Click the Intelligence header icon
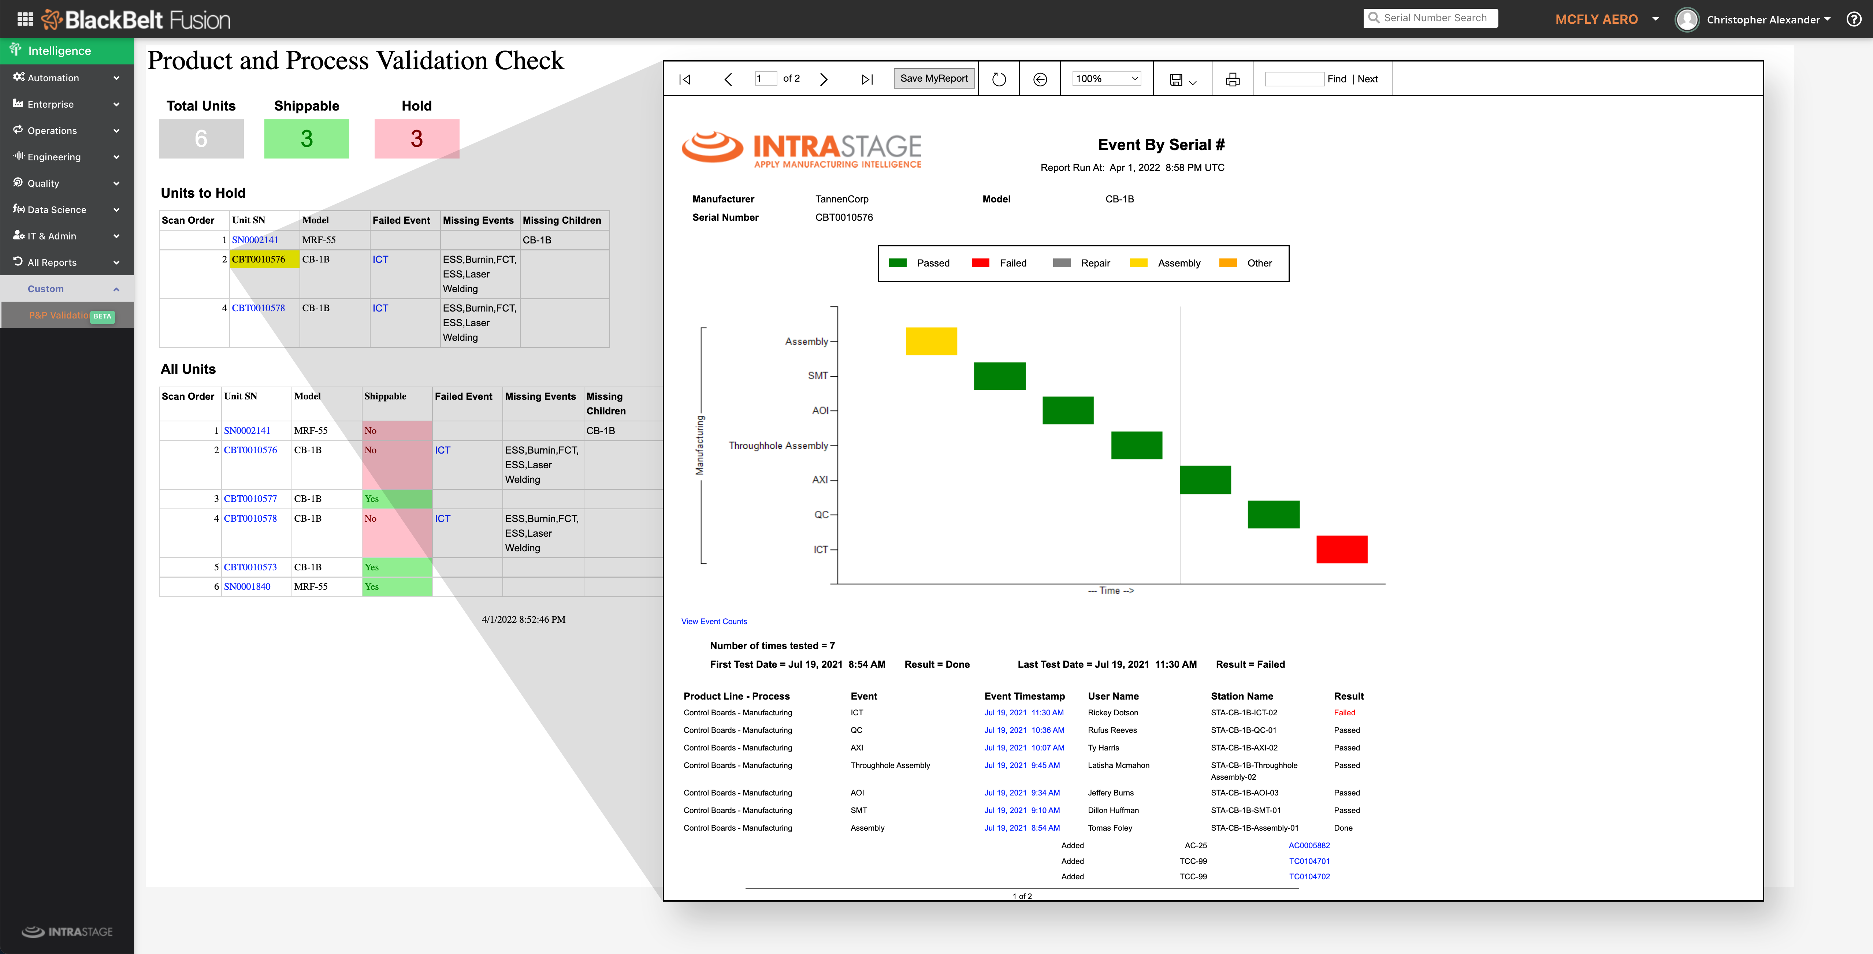The height and width of the screenshot is (954, 1873). 15,49
